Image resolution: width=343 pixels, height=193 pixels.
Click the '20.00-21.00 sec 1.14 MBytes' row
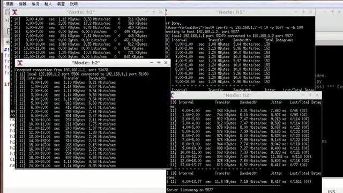[x=66, y=166]
